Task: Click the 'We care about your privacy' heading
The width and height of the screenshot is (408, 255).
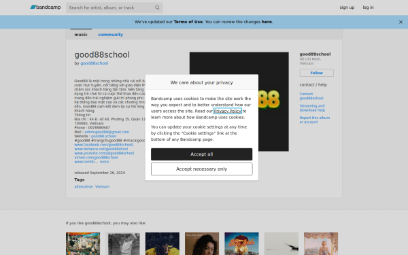Action: pos(202,82)
